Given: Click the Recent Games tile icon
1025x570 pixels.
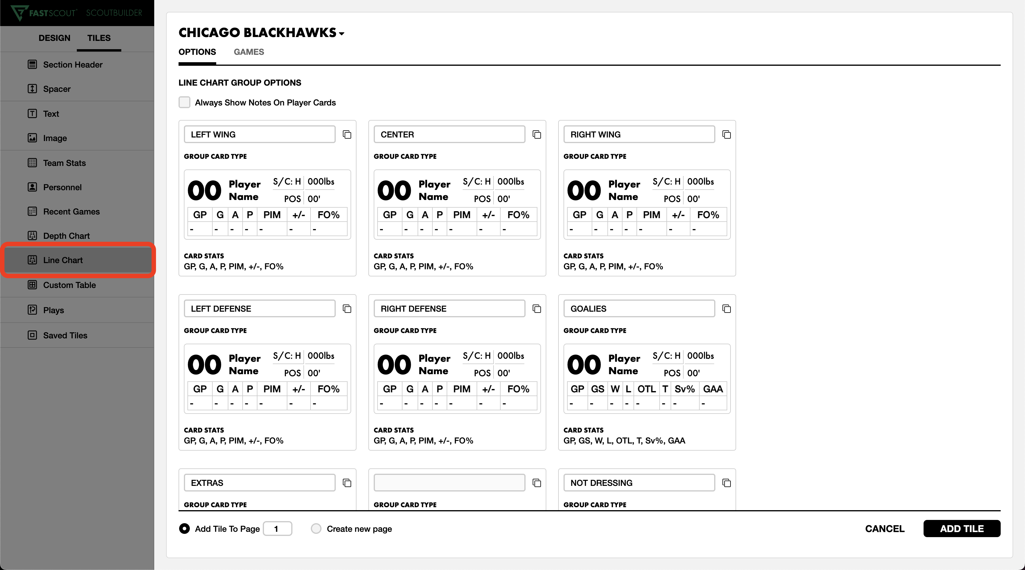Looking at the screenshot, I should pyautogui.click(x=32, y=211).
